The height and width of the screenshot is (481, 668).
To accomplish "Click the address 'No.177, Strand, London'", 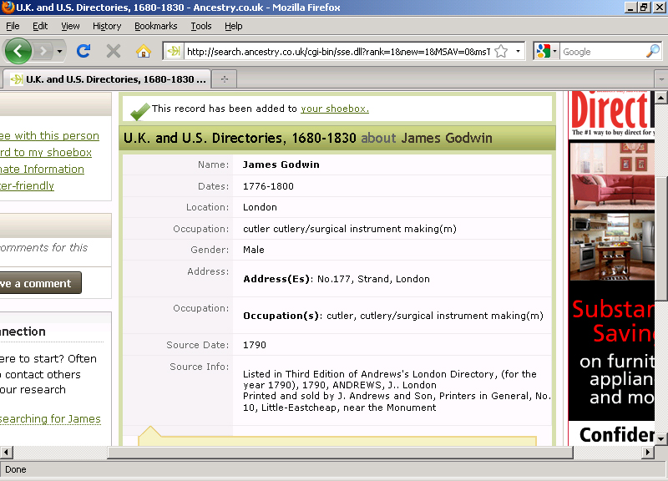I will 373,279.
